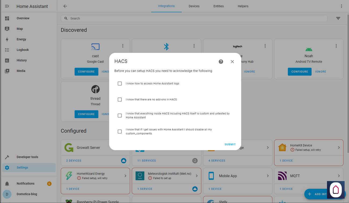The image size is (349, 203).
Task: Open the overflow menu on Android TV Remote card
Action: [x=336, y=46]
